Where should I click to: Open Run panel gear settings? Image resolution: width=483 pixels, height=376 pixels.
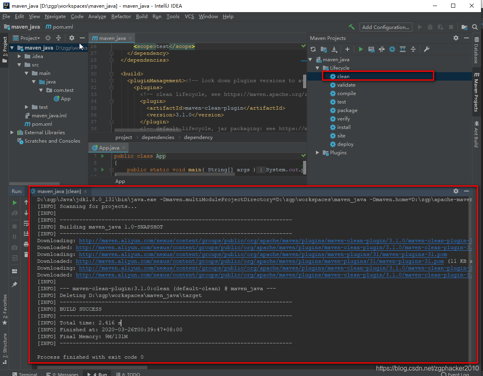[x=456, y=191]
